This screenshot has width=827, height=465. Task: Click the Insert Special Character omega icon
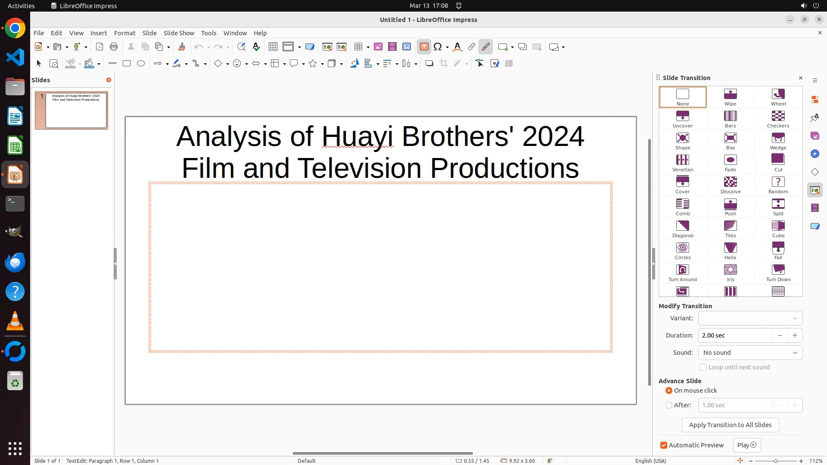[438, 47]
